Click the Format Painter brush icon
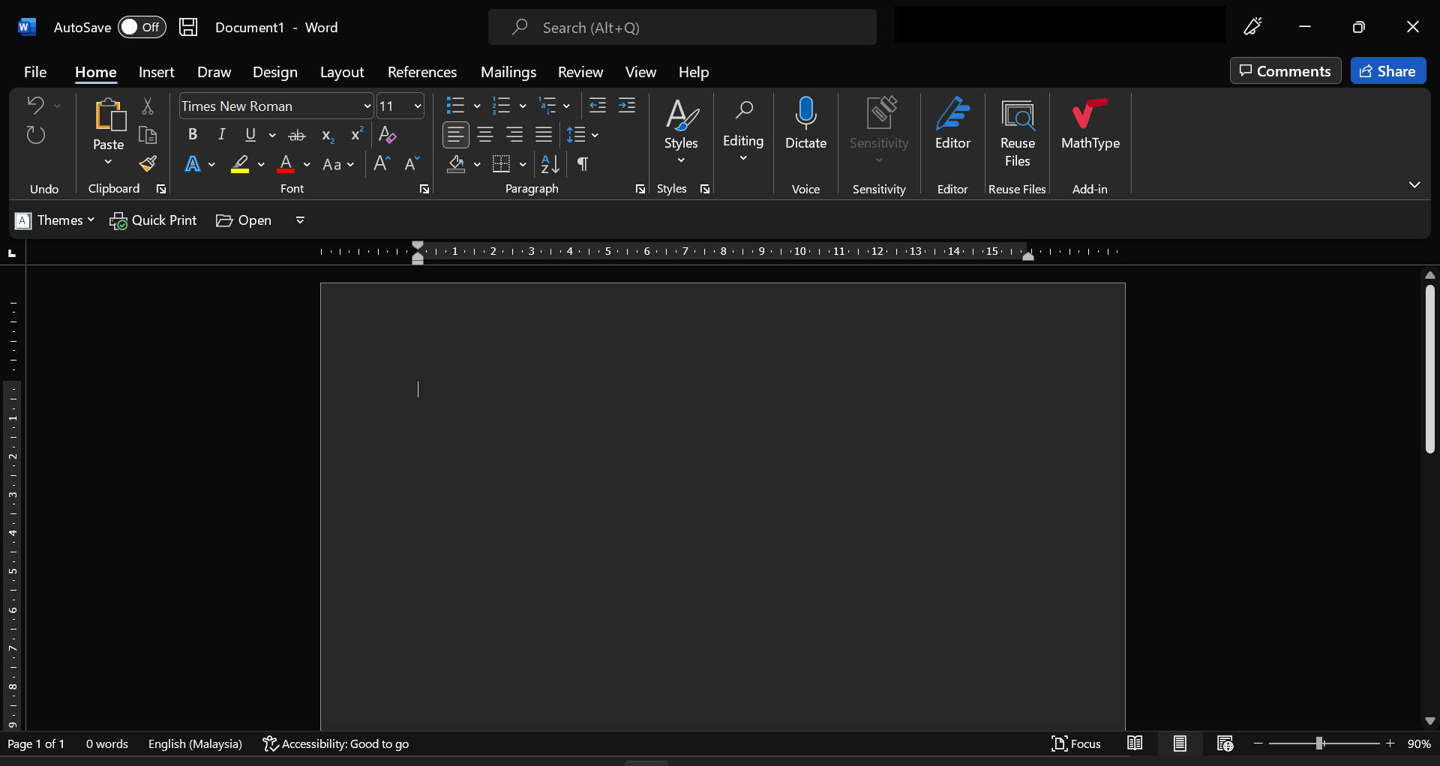1440x766 pixels. coord(148,164)
